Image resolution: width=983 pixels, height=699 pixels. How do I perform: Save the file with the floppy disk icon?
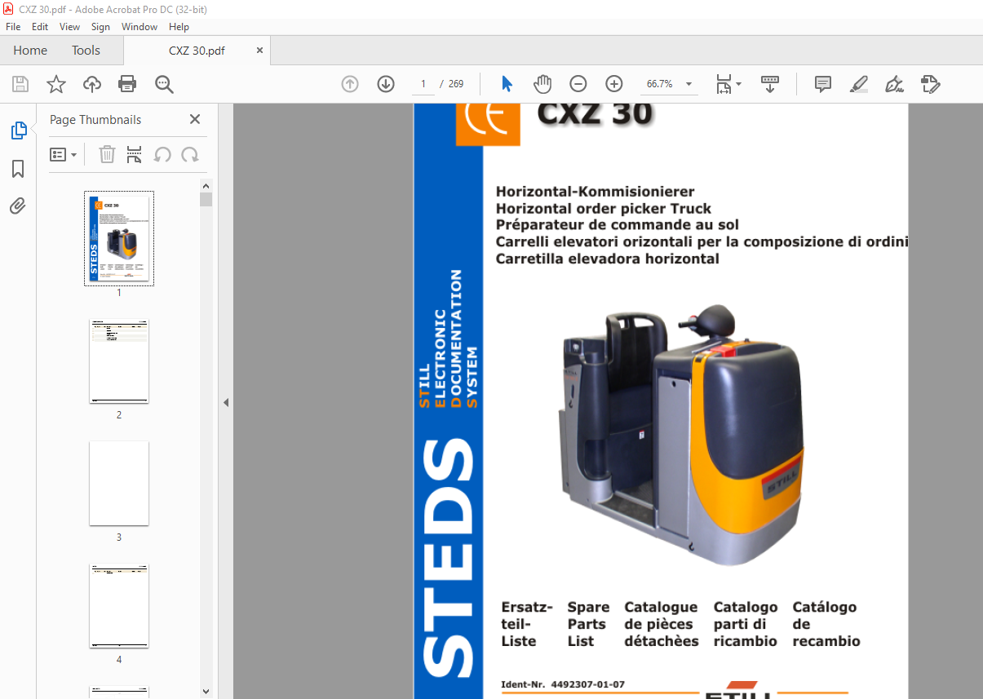20,84
